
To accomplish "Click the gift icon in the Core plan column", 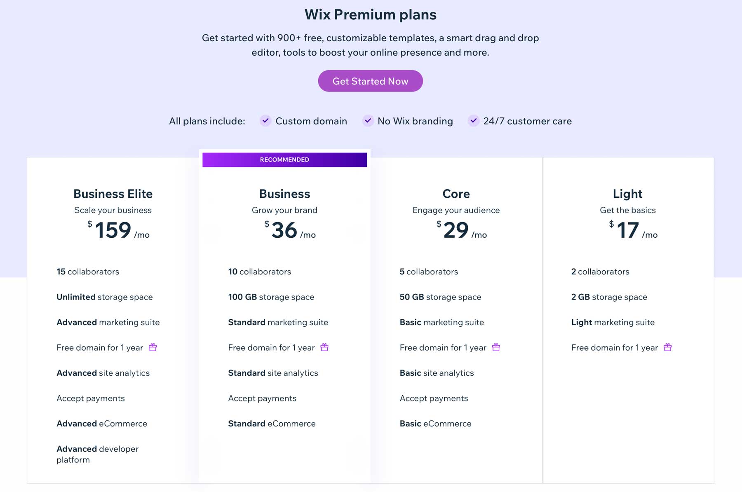I will pyautogui.click(x=496, y=347).
